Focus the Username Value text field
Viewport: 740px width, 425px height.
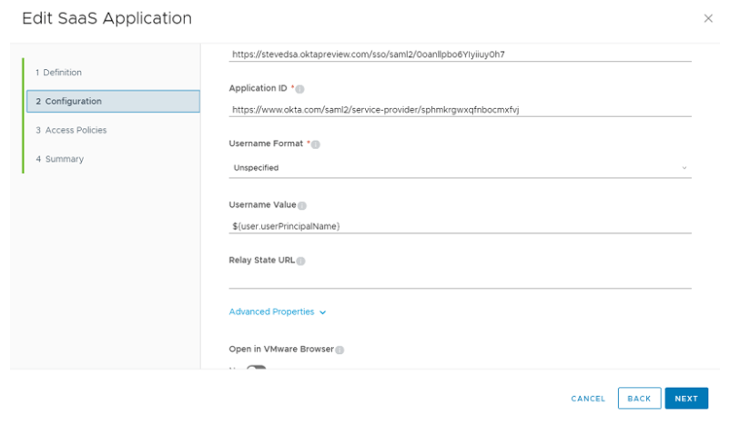[460, 226]
